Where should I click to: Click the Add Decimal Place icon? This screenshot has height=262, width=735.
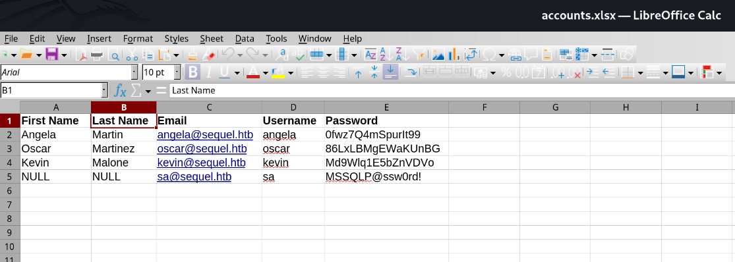pos(558,72)
